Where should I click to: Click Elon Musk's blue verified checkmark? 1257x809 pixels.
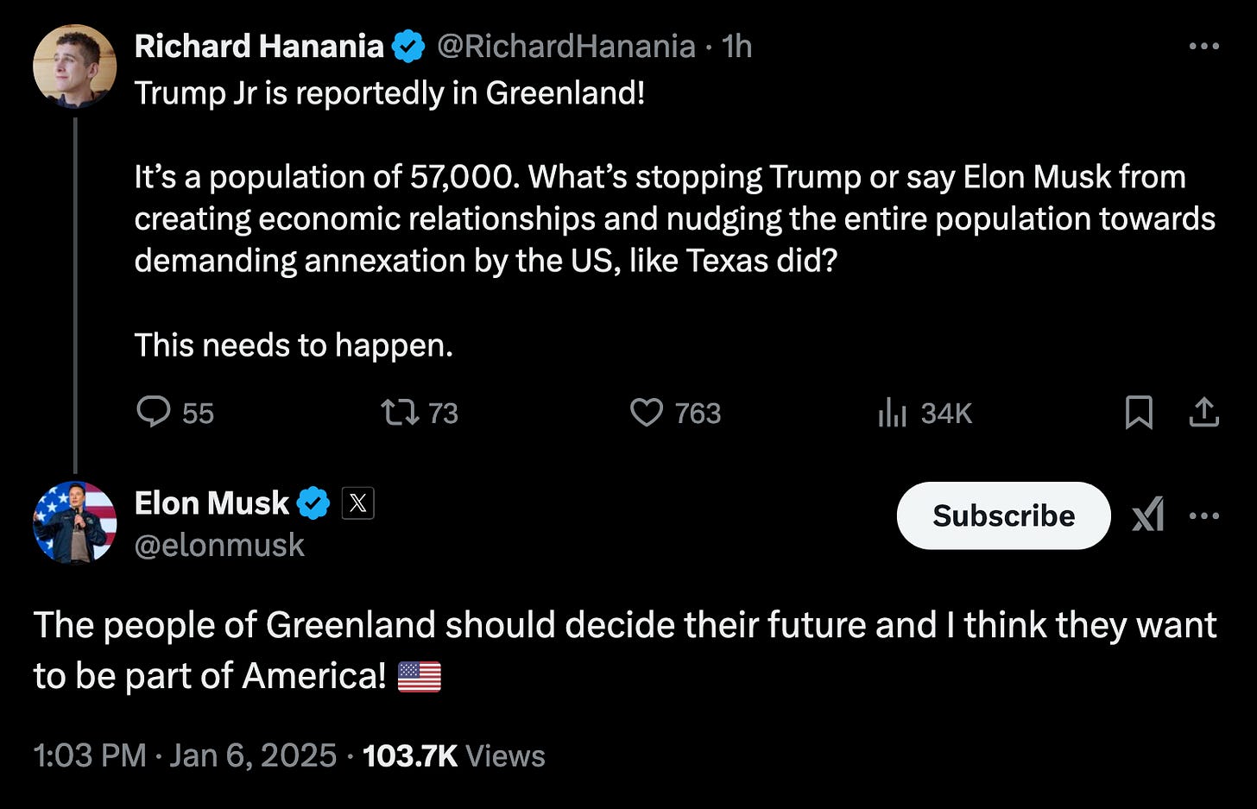click(x=313, y=502)
